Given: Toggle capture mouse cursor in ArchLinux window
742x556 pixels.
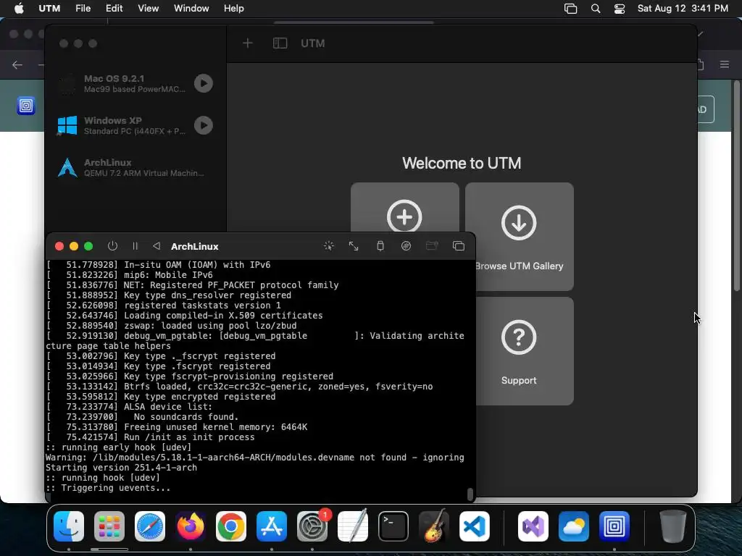Looking at the screenshot, I should coord(328,246).
